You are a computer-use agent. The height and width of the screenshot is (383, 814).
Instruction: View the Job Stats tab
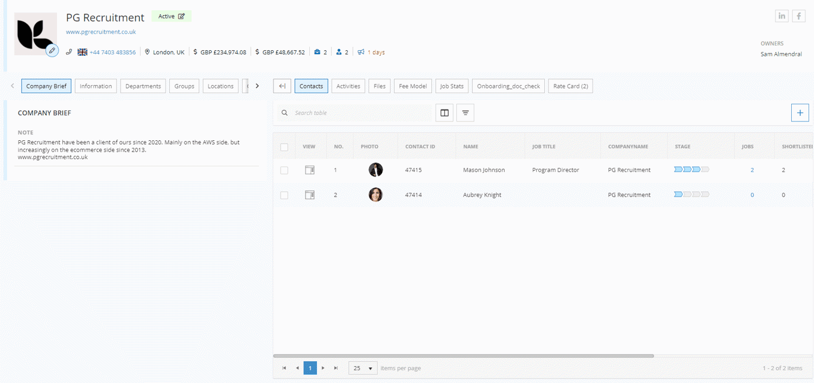click(x=452, y=86)
